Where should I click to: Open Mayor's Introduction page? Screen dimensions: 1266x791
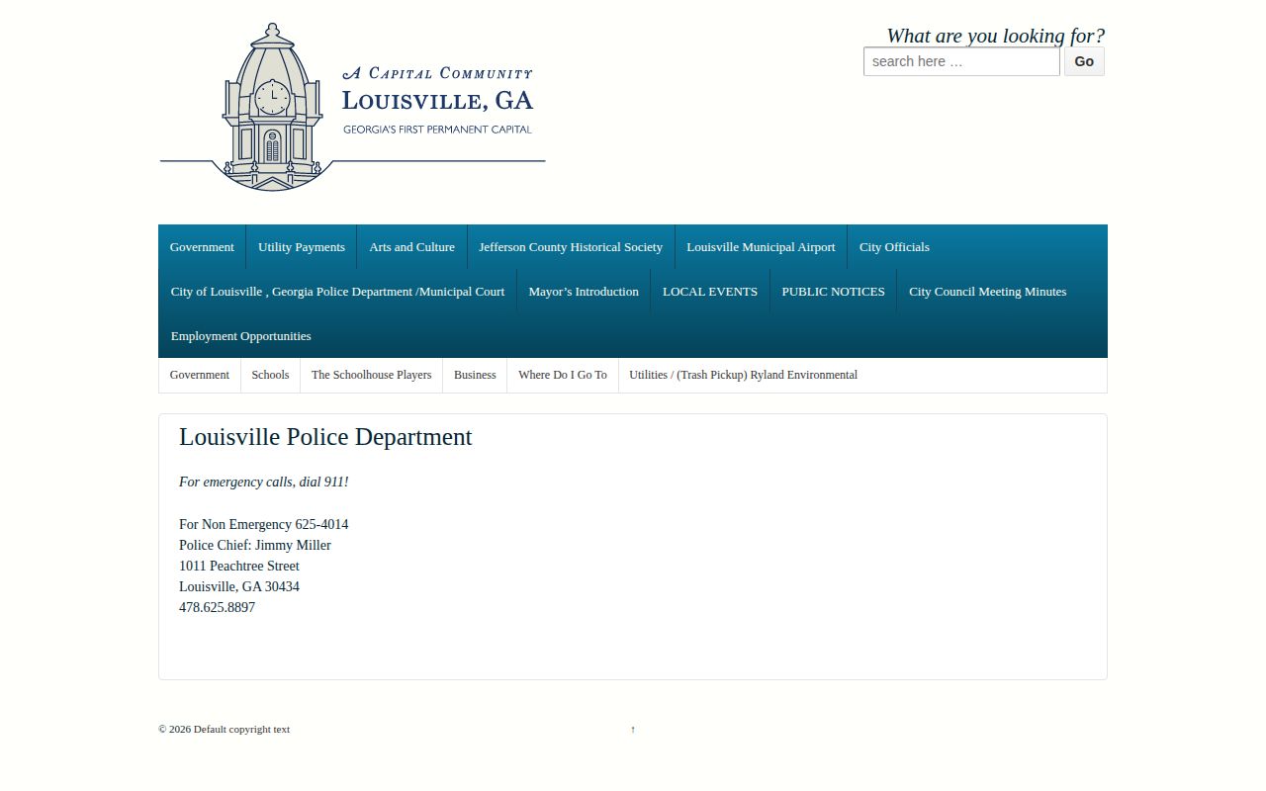point(584,292)
